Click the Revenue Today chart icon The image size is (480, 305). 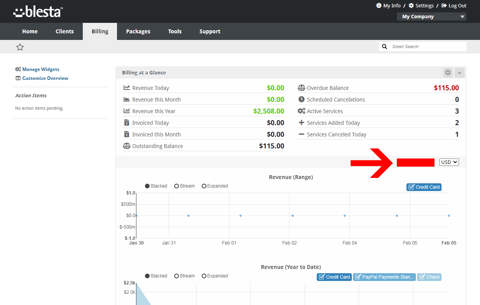(x=127, y=88)
